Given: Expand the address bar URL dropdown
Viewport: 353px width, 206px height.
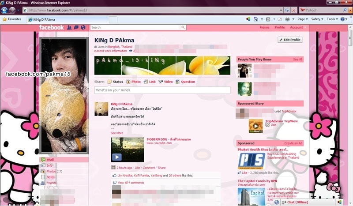Looking at the screenshot, I should 281,10.
